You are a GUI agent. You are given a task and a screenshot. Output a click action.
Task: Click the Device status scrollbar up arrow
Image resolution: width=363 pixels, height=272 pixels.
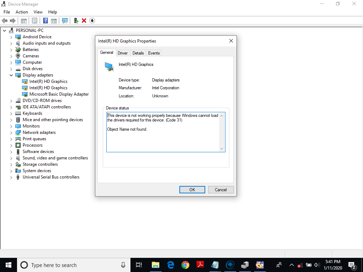coord(222,116)
